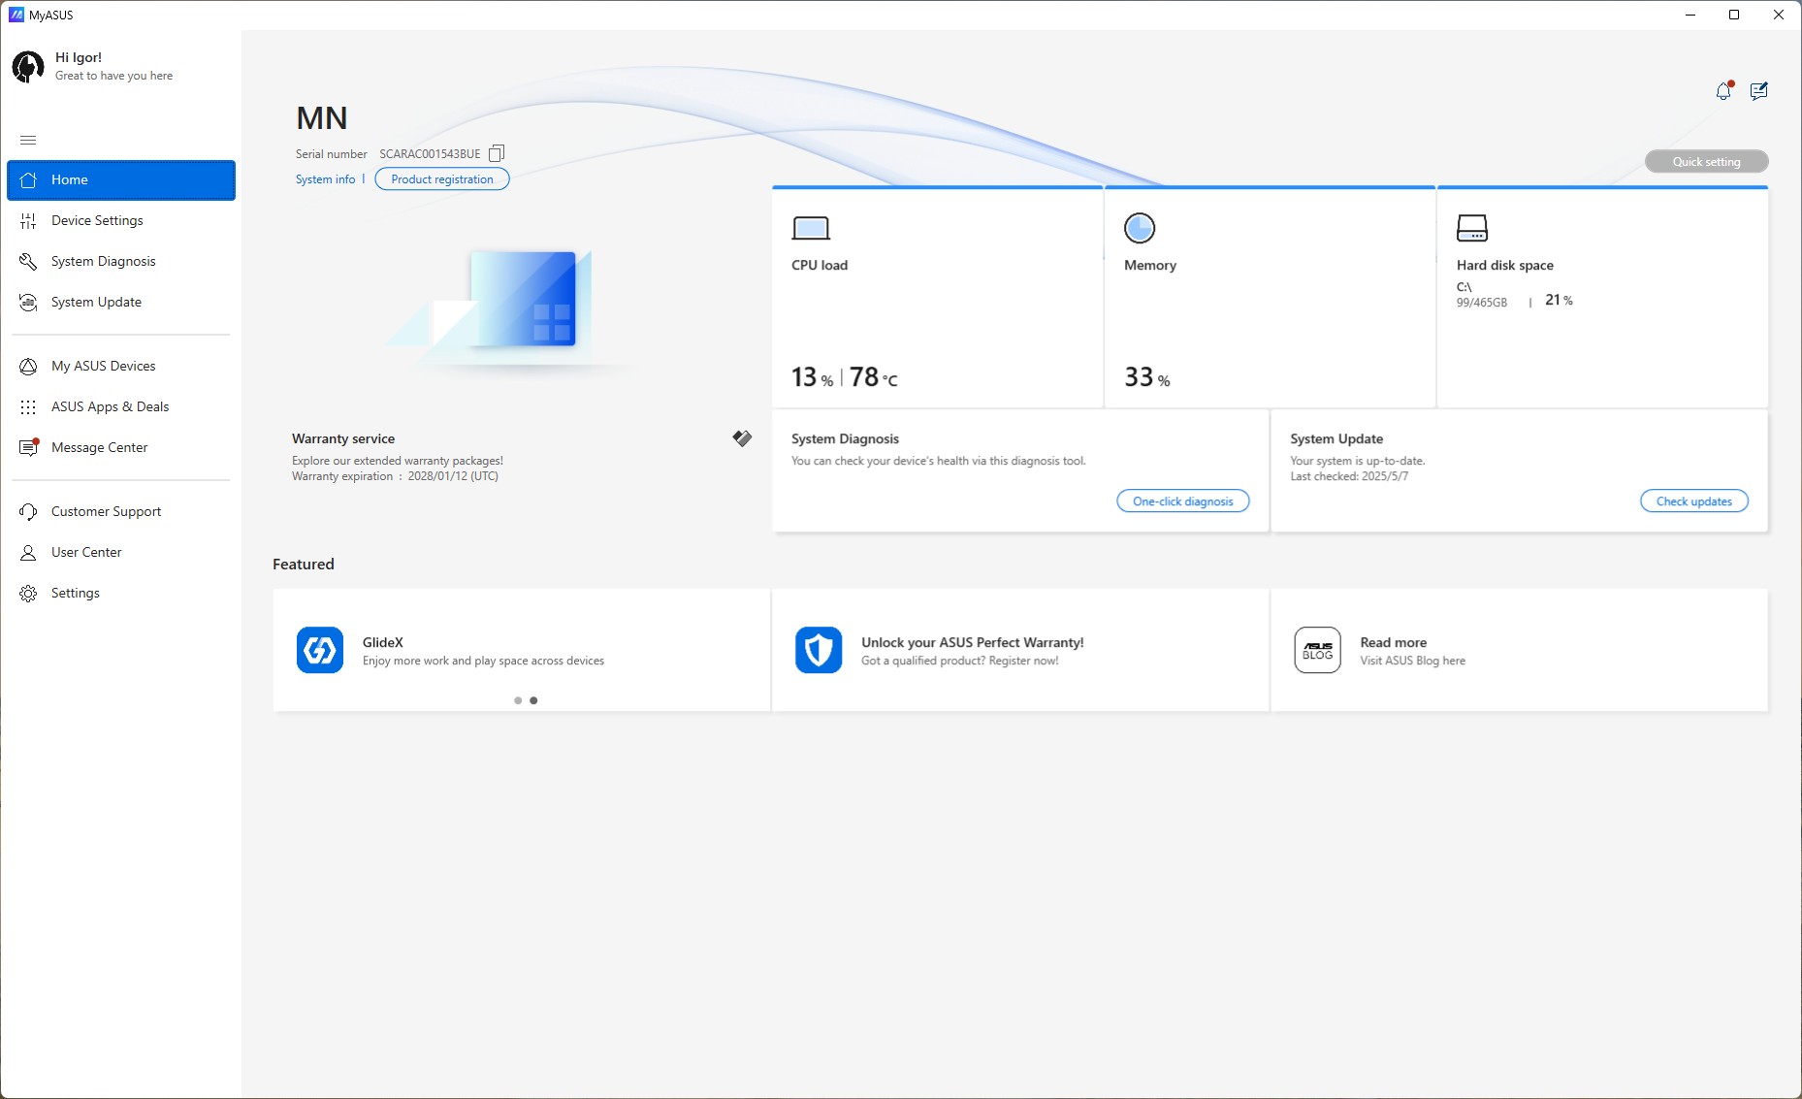This screenshot has width=1802, height=1099.
Task: Copy the serial number icon
Action: [497, 153]
